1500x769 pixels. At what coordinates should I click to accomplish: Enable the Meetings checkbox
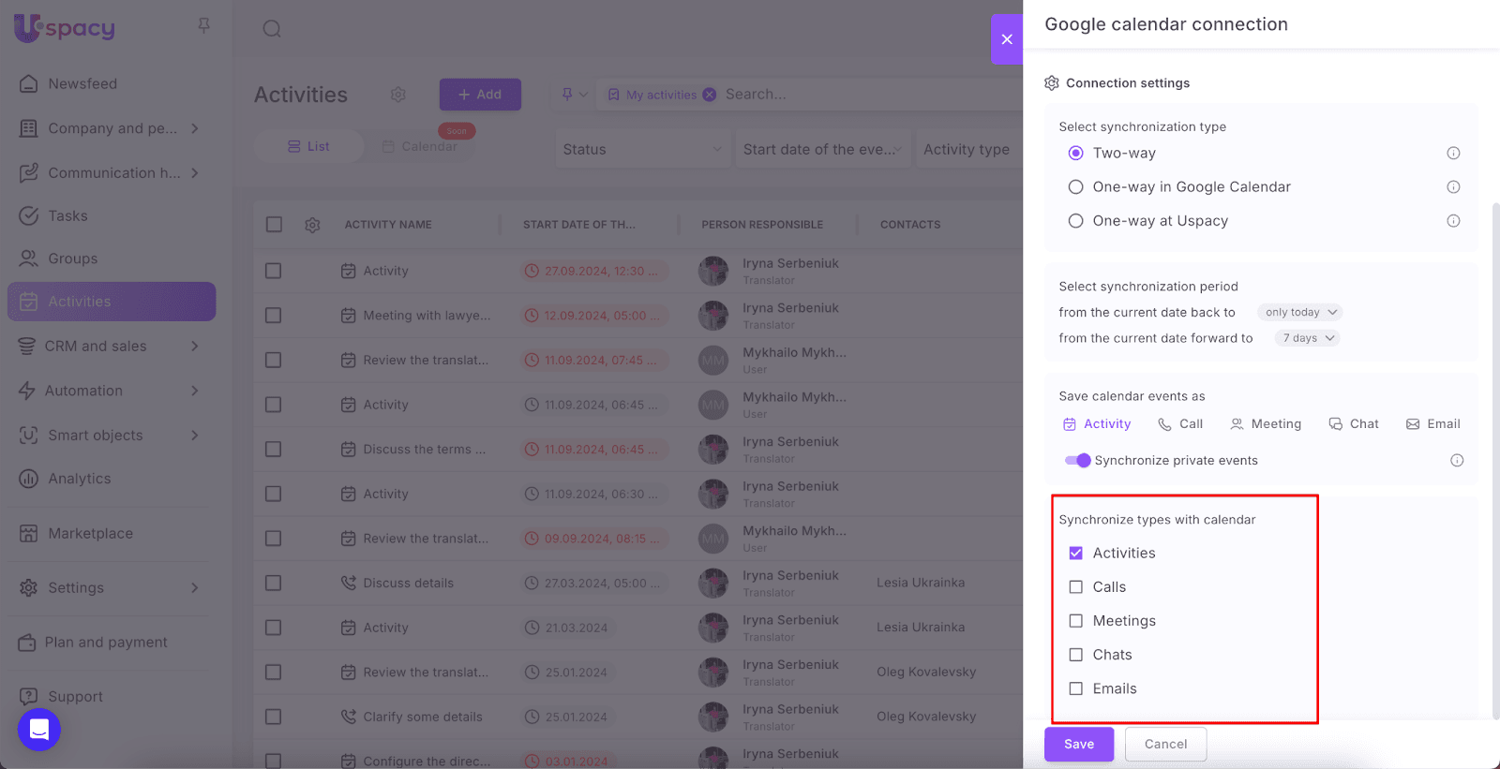coord(1076,621)
